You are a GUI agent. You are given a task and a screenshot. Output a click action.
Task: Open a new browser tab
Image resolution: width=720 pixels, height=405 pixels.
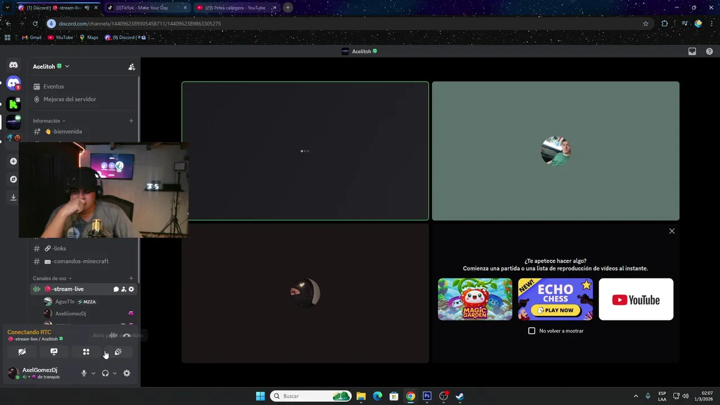pyautogui.click(x=288, y=7)
